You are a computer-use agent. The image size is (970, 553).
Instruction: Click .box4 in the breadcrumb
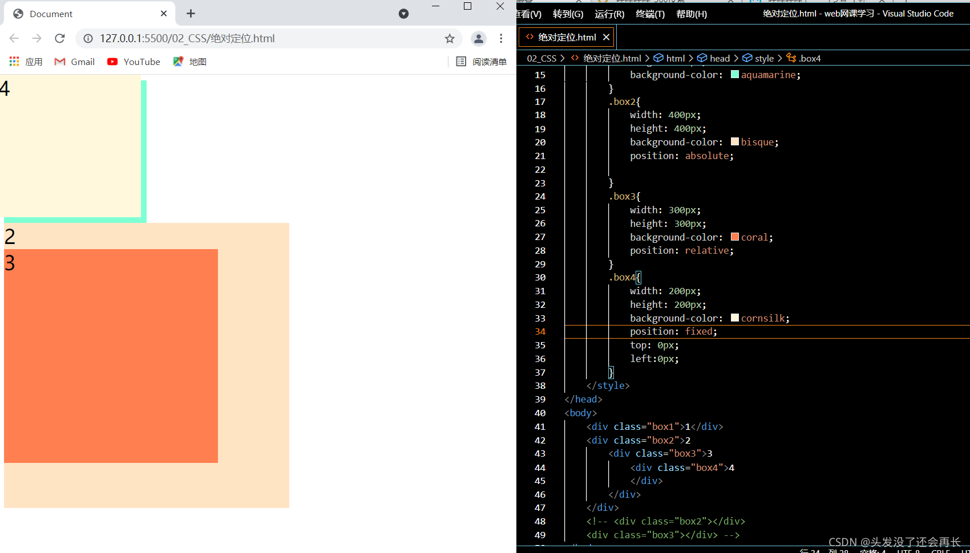pyautogui.click(x=809, y=58)
